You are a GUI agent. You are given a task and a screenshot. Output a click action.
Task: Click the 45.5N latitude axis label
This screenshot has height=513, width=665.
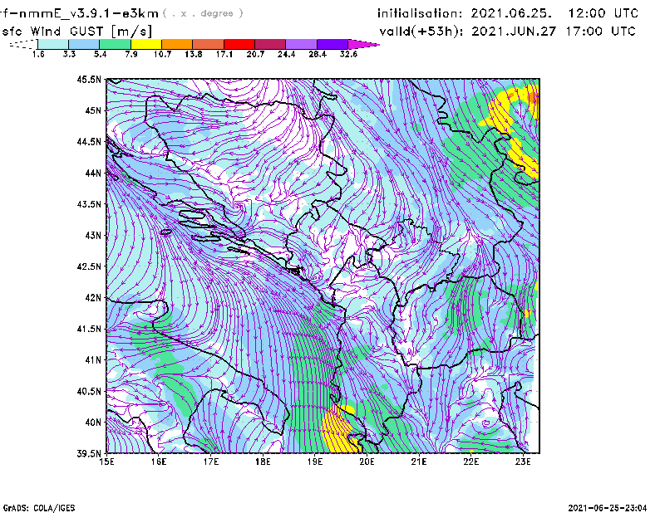point(89,79)
